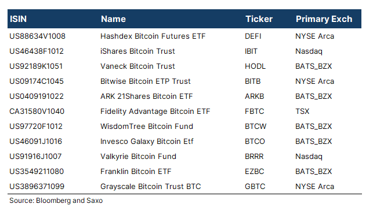Click the BTCW ticker
Screen dimensions: 373x211
click(x=255, y=127)
